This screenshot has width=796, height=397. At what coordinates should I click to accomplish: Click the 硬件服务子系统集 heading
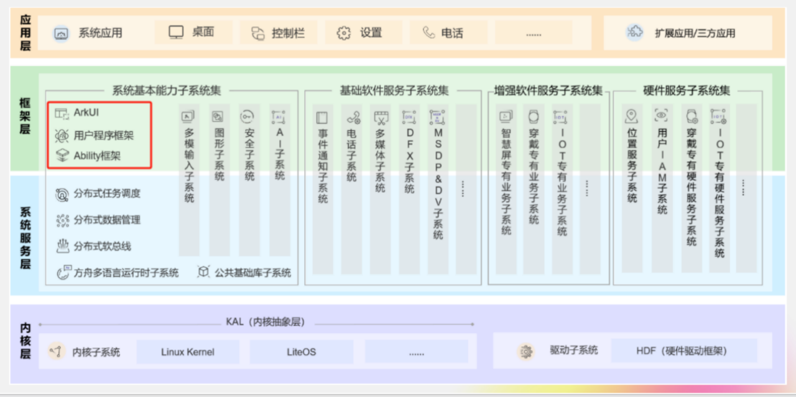pyautogui.click(x=687, y=91)
